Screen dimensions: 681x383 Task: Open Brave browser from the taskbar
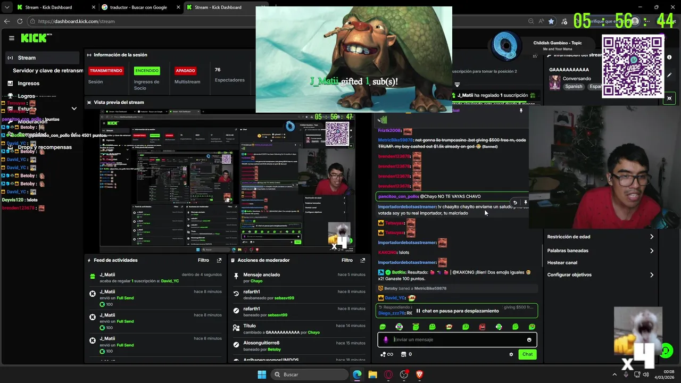tap(420, 374)
